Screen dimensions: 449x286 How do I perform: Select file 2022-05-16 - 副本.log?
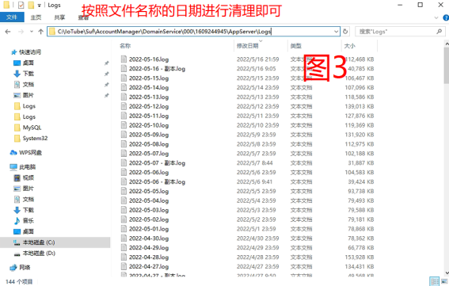pyautogui.click(x=157, y=69)
